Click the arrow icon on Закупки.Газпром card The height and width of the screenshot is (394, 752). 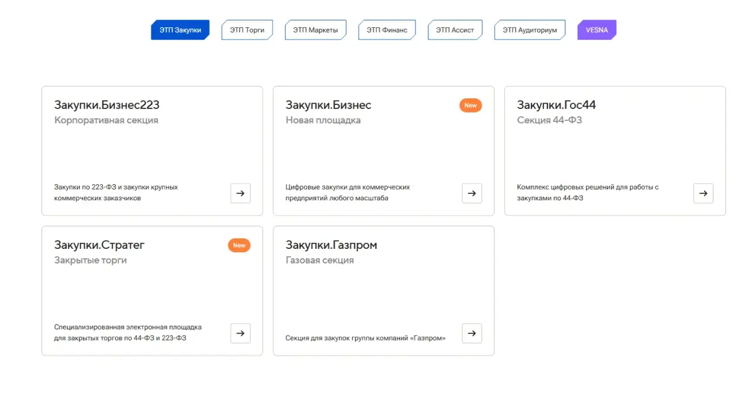tap(472, 333)
